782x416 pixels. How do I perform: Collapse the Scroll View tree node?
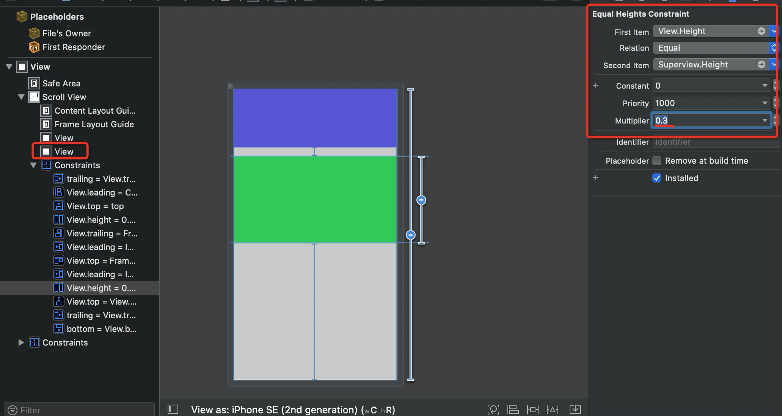click(x=21, y=97)
